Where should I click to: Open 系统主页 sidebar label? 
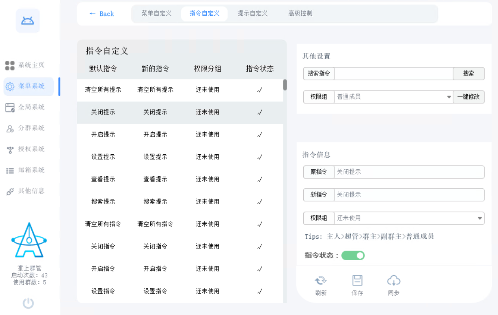(x=31, y=65)
